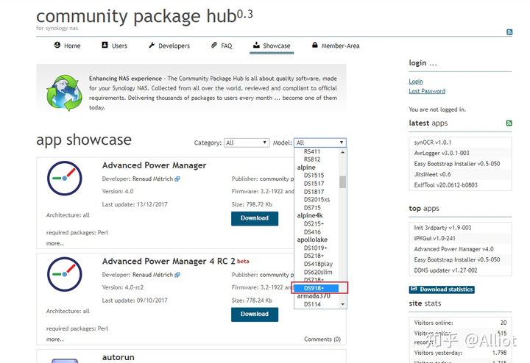
Task: Open Download statistics button
Action: click(x=442, y=290)
